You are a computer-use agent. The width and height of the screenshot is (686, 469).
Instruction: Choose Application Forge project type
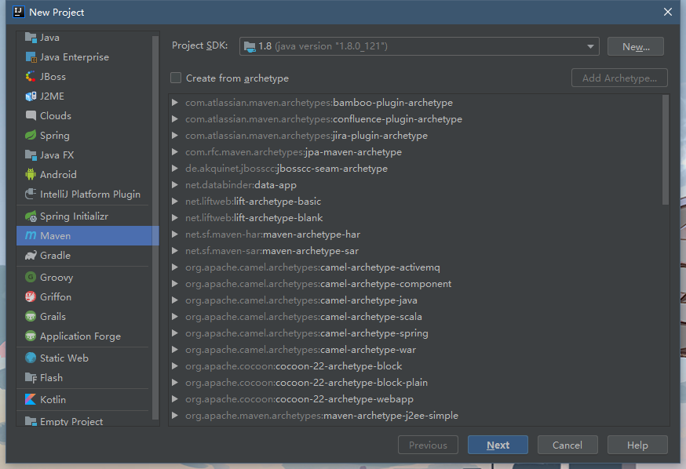coord(80,336)
